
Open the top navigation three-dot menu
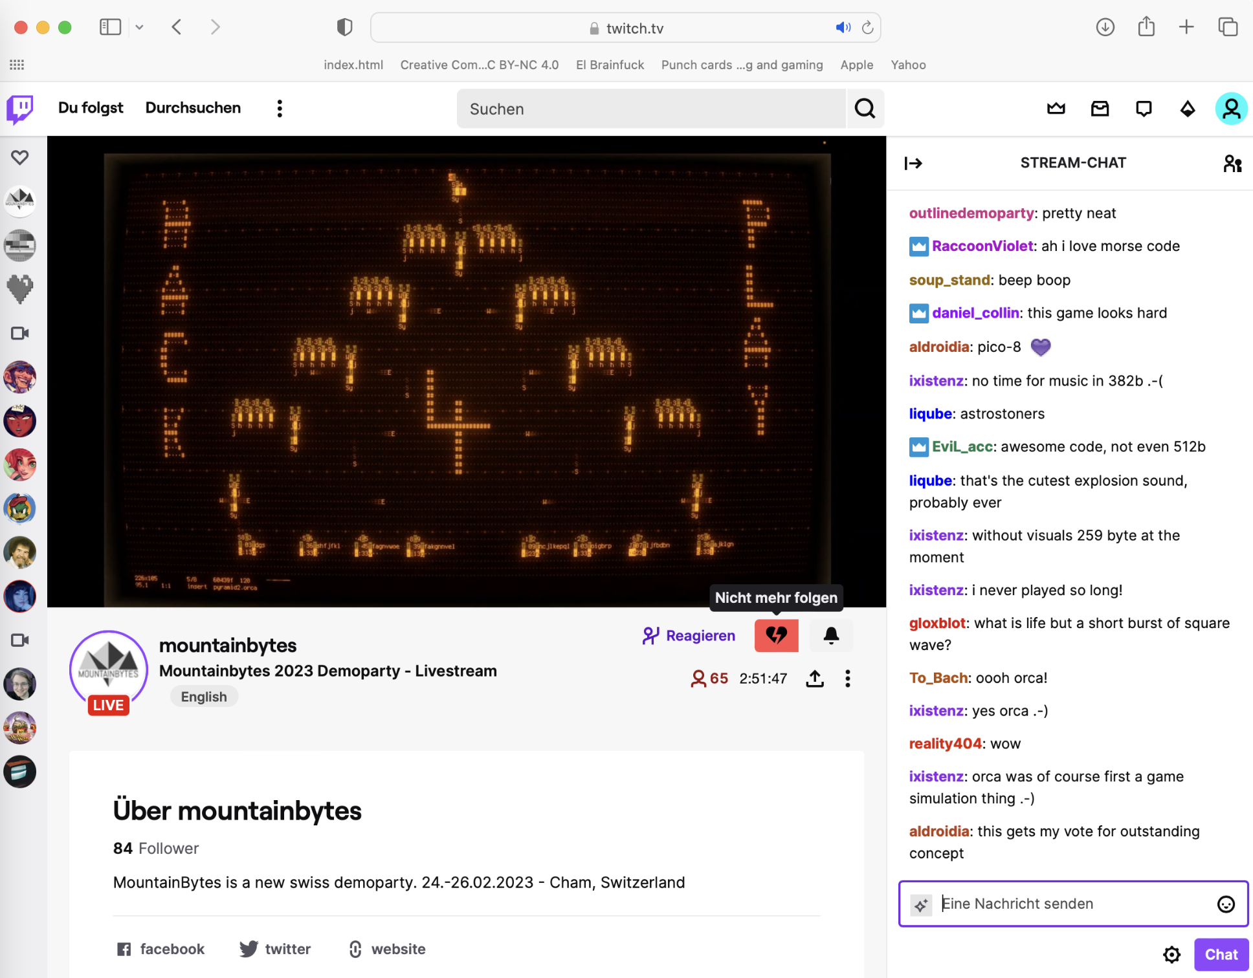280,109
